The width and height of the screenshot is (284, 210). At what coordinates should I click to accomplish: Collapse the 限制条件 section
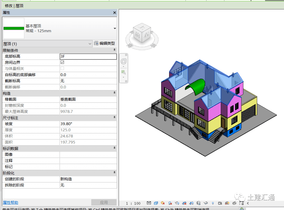pos(114,50)
